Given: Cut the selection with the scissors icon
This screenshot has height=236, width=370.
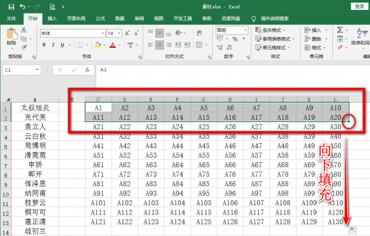Looking at the screenshot, I should pyautogui.click(x=23, y=30).
